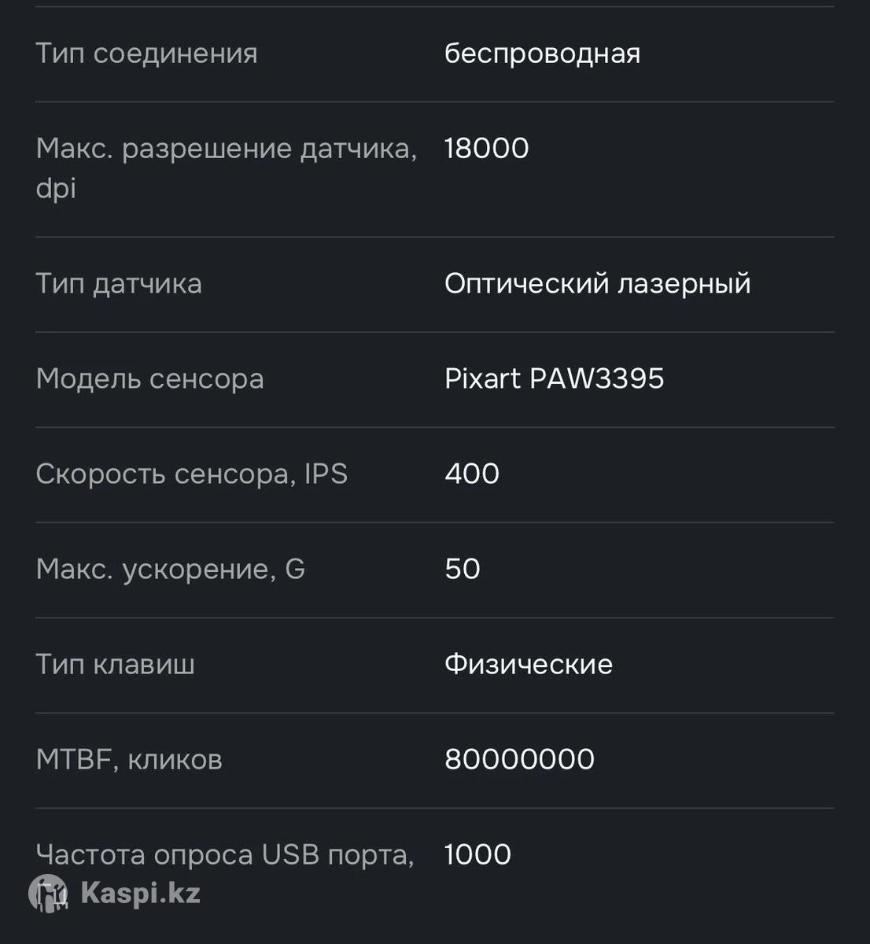Tap the 80000000 clicks value
The height and width of the screenshot is (944, 870).
click(x=519, y=759)
